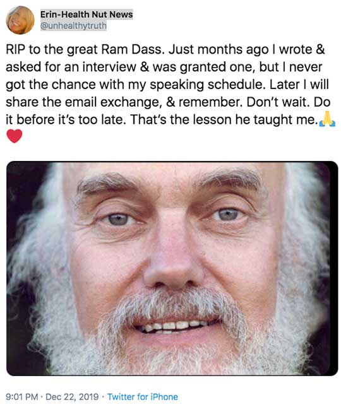Click the 9:01 PM timestamp
Viewport: 341px width, 407px height.
tap(22, 397)
